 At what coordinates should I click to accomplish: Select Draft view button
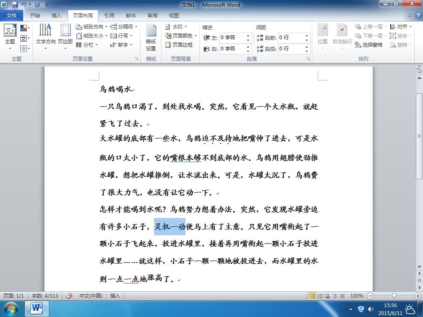click(342, 296)
